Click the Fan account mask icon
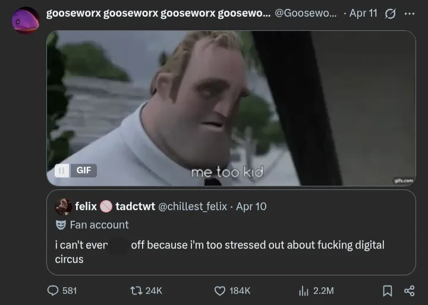The width and height of the screenshot is (428, 305). coord(61,225)
